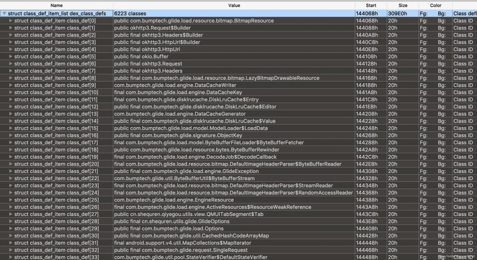
Task: Click value 'public final okhttp3.Request'
Action: [x=148, y=64]
